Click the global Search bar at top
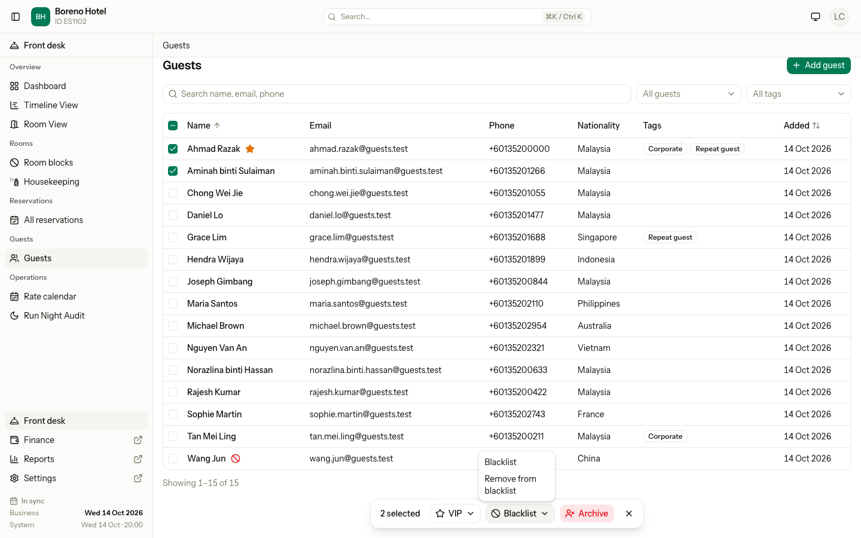 (457, 17)
